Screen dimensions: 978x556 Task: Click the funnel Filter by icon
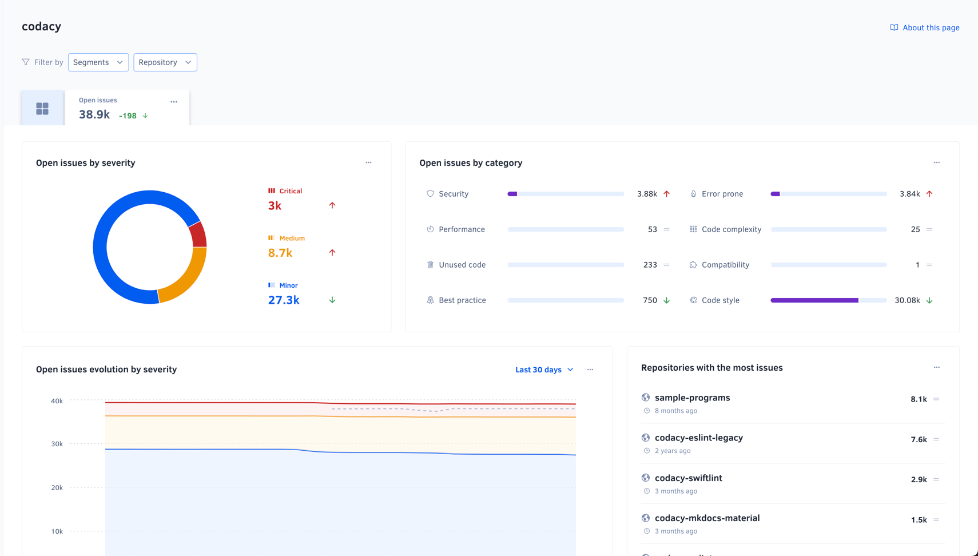point(26,62)
